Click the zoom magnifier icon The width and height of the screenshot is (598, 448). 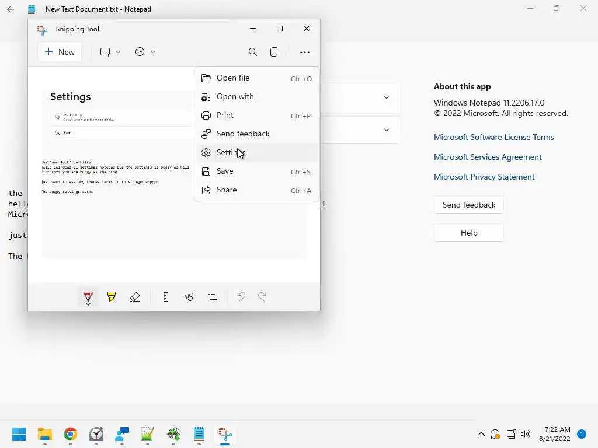[x=252, y=52]
